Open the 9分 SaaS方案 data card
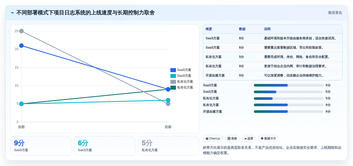The width and height of the screenshot is (353, 166). click(41, 146)
